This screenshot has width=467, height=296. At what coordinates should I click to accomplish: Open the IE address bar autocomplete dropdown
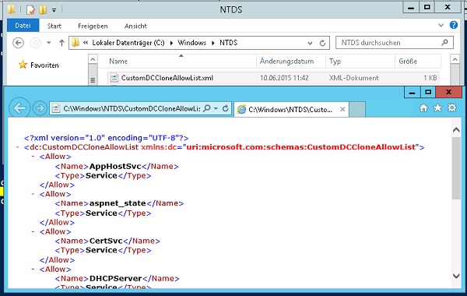[216, 108]
